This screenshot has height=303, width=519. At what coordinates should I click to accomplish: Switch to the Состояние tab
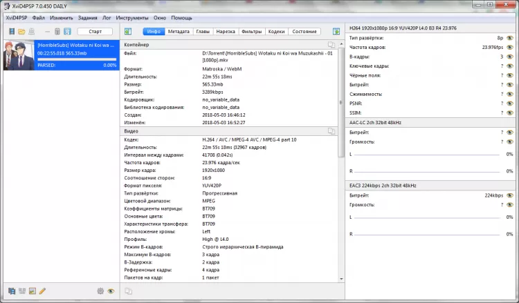pos(304,31)
